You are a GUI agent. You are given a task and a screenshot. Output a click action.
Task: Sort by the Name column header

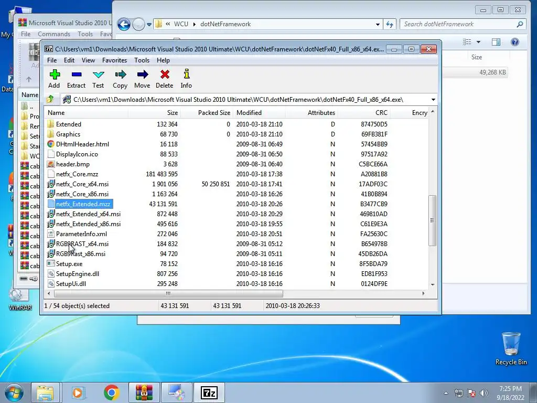click(87, 113)
